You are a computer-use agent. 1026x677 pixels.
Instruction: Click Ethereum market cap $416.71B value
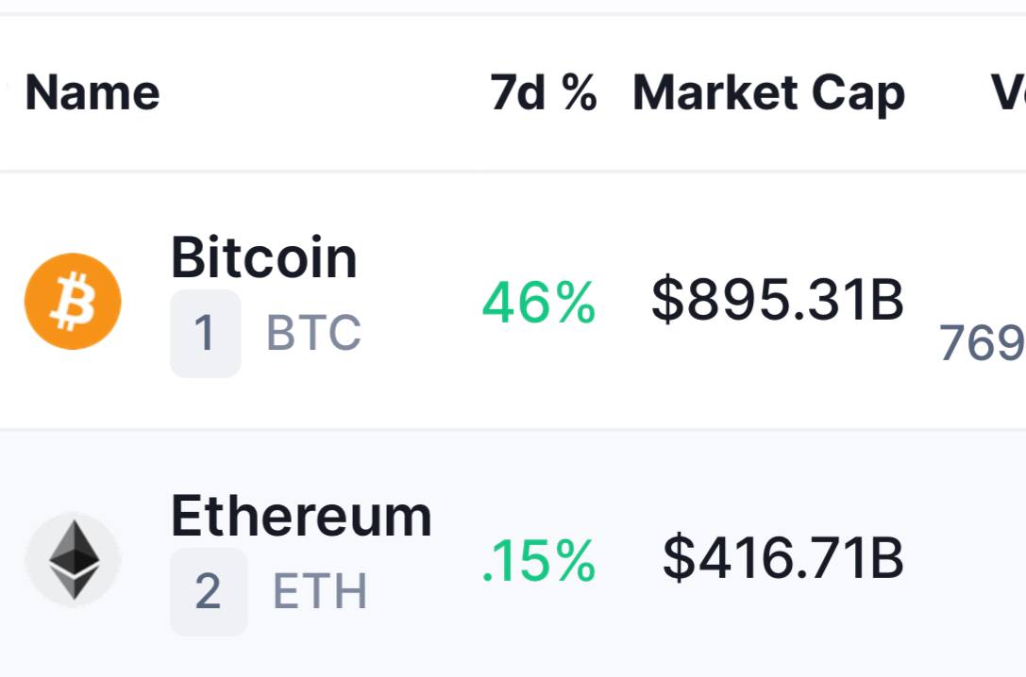click(783, 559)
